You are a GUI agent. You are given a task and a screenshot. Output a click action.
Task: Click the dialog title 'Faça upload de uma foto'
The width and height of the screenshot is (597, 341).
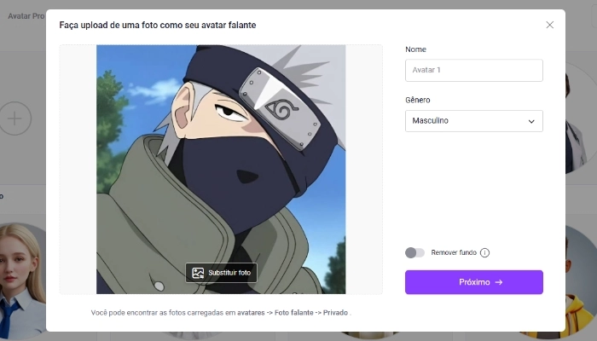(x=158, y=25)
